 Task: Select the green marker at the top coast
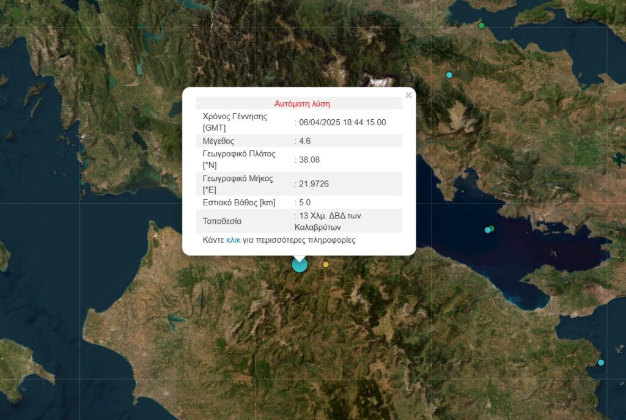pos(482,26)
